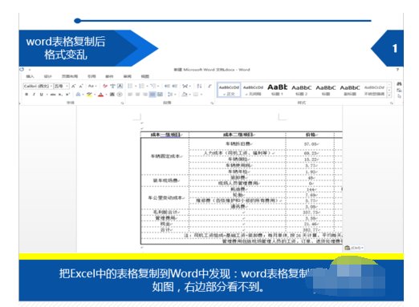Click the grow font size icon
Image resolution: width=419 pixels, height=307 pixels.
[x=73, y=86]
